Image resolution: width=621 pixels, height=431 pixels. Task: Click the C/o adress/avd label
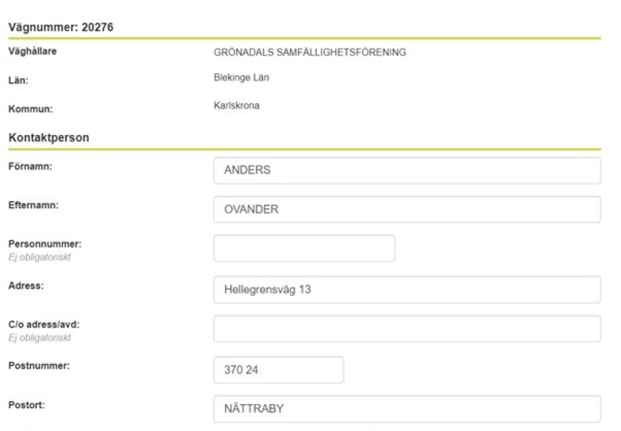44,325
